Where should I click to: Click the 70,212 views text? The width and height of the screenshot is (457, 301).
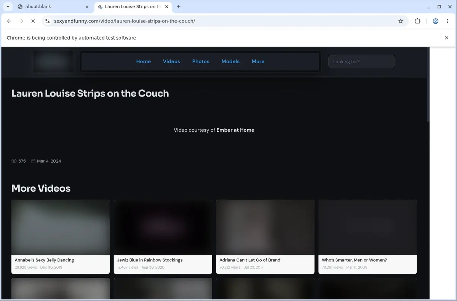click(230, 267)
